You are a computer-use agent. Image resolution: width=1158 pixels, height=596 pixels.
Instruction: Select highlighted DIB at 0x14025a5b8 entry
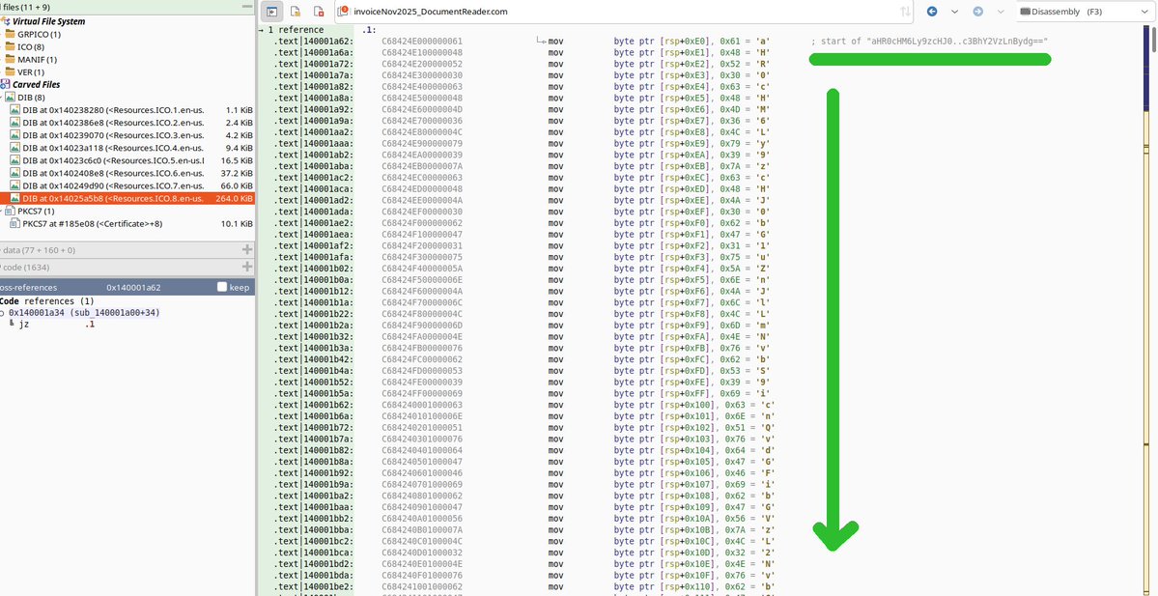(x=127, y=198)
